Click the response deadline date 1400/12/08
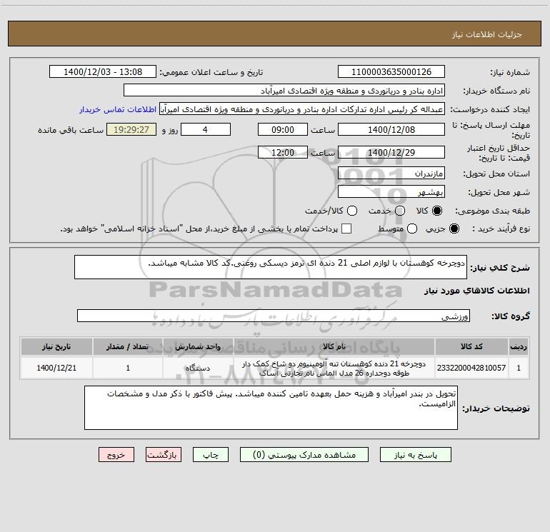The height and width of the screenshot is (532, 550). [x=391, y=129]
